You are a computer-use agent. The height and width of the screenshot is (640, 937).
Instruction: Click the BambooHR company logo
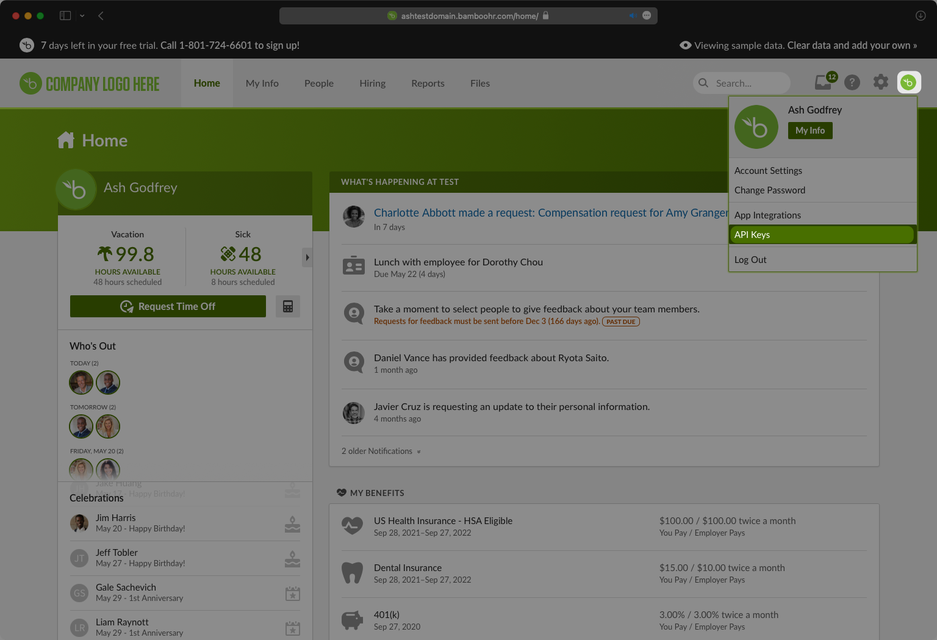(x=90, y=84)
